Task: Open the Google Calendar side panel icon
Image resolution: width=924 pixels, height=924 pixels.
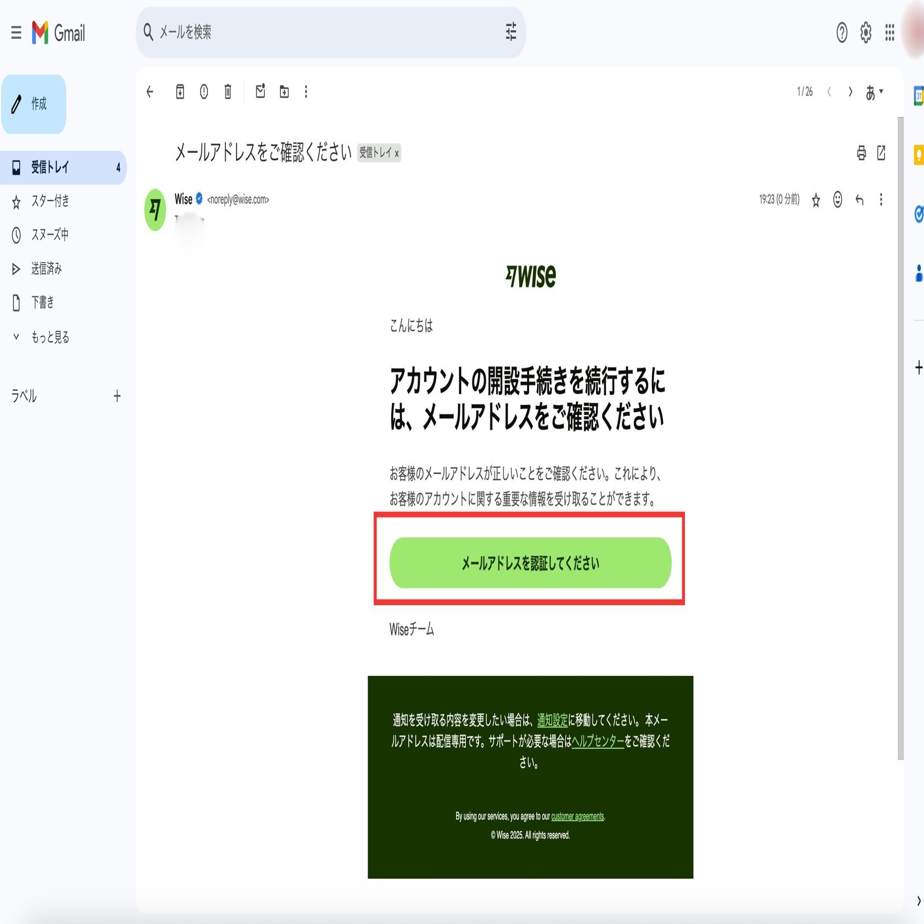Action: pyautogui.click(x=918, y=96)
